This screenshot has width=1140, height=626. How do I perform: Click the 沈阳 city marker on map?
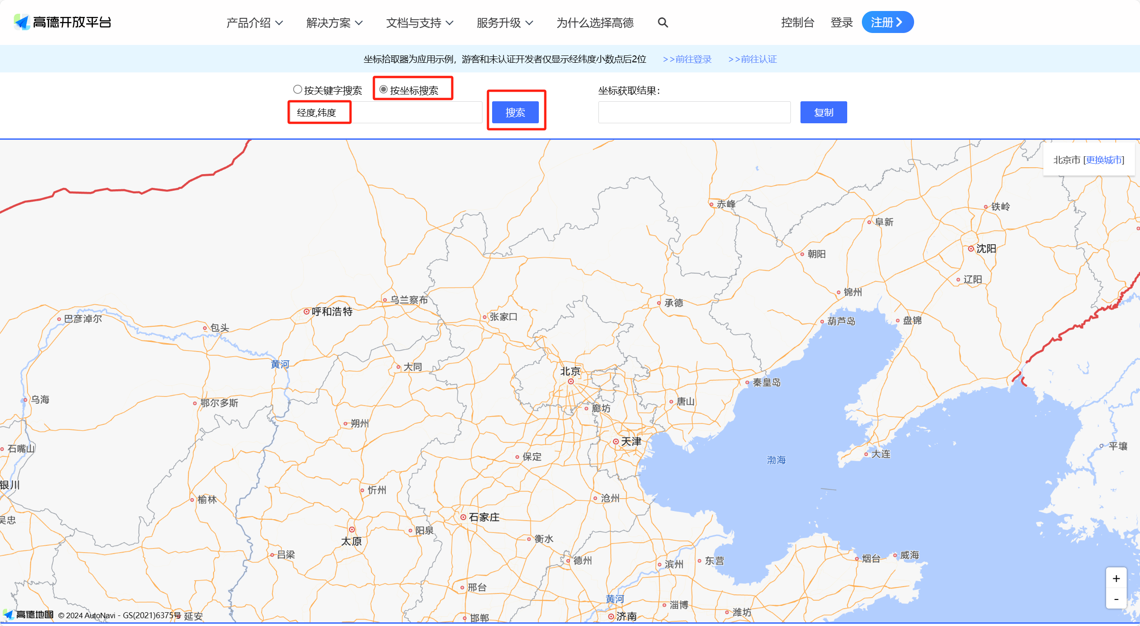pos(971,248)
